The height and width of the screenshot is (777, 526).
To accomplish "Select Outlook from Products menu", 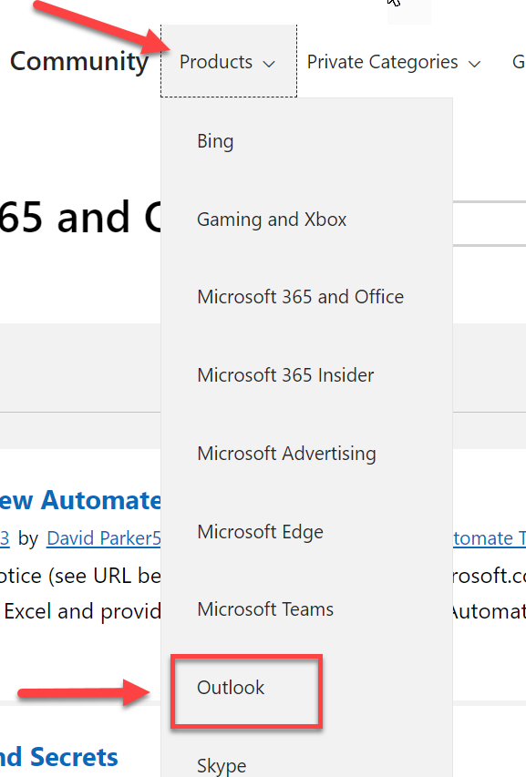I will click(231, 688).
